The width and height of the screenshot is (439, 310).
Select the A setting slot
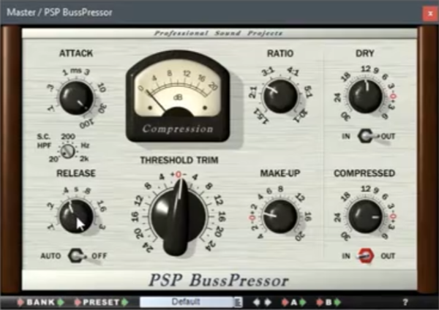293,303
